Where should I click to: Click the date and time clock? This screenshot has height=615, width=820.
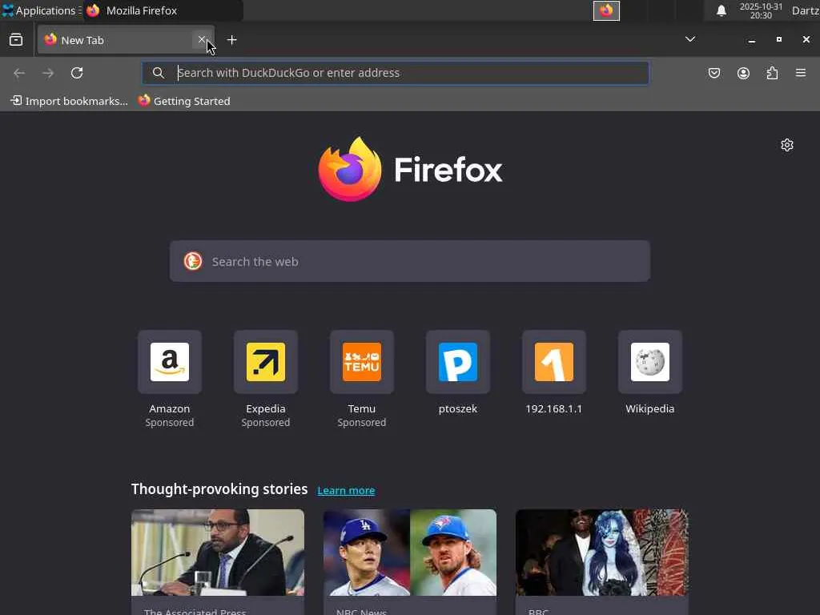761,10
